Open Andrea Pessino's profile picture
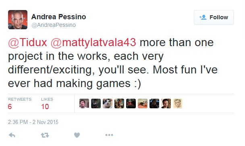Screen dimensions: 245x146 pos(18,20)
